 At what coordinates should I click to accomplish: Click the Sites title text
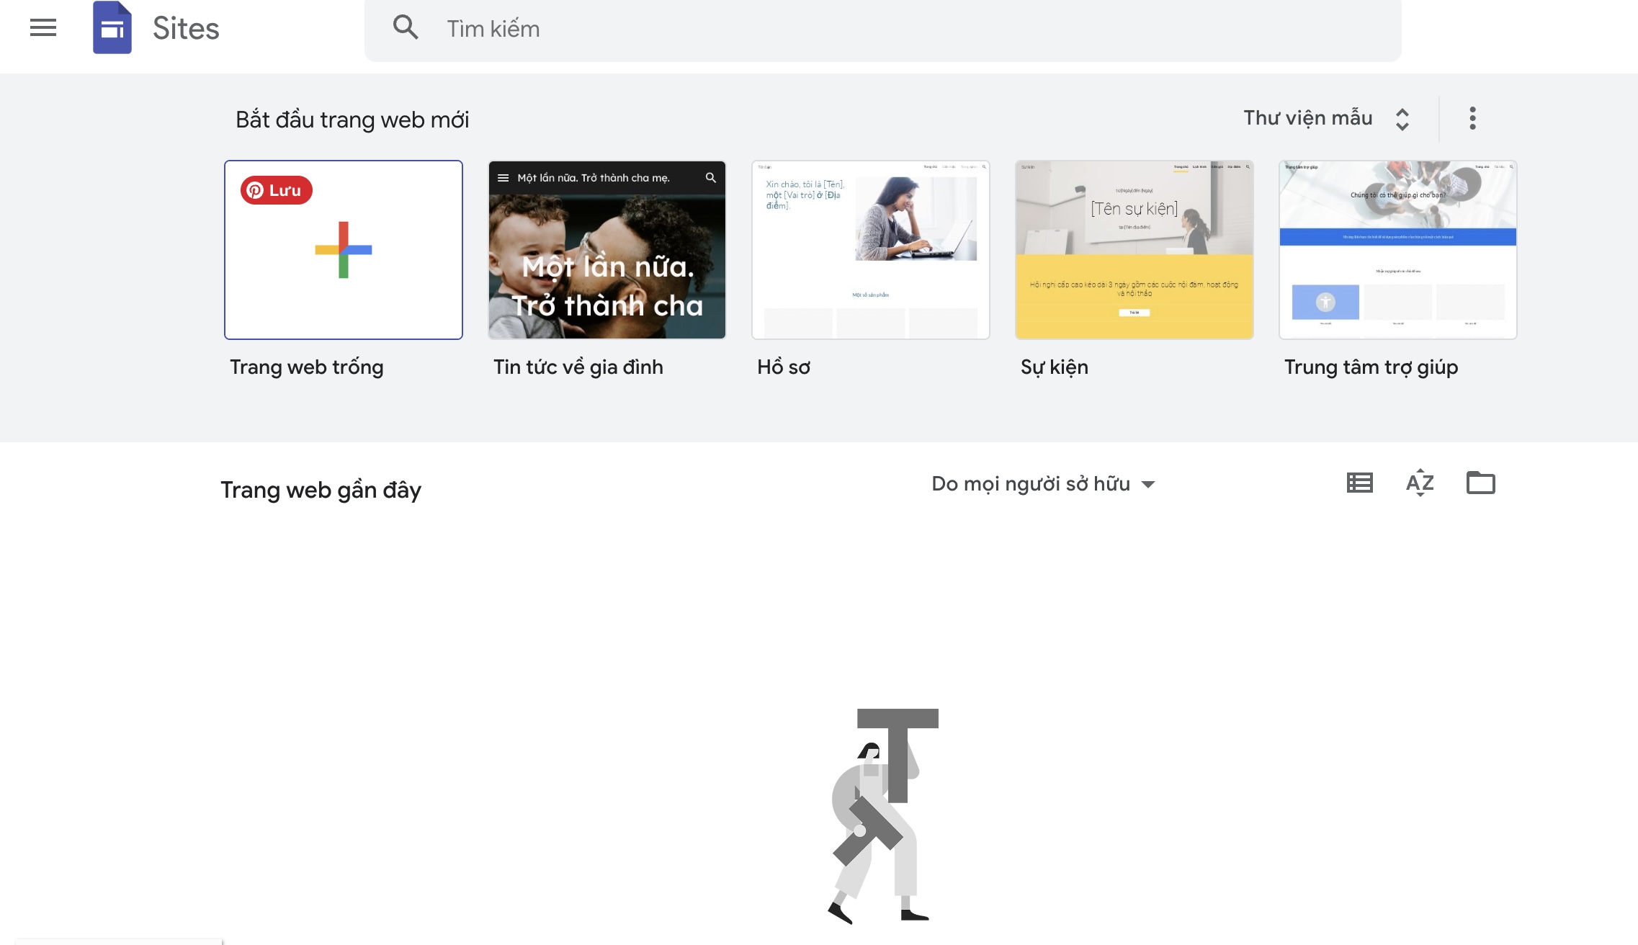(x=186, y=29)
